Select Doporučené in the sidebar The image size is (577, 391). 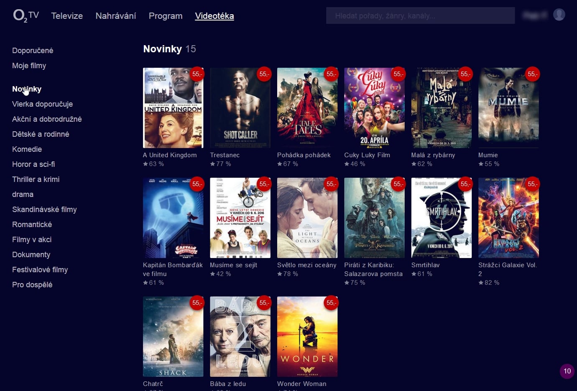[33, 51]
